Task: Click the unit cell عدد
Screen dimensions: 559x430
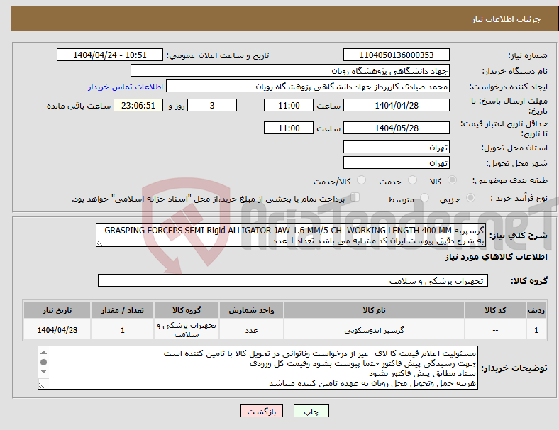Action: (x=251, y=330)
